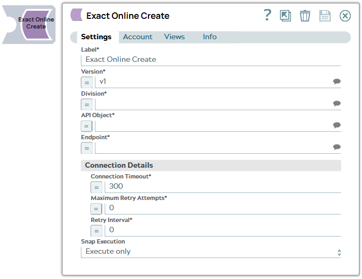Click the Connection Details section header
Screen dimensions: 362x279
(x=211, y=166)
